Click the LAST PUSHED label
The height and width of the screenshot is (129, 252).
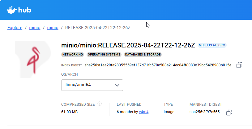click(129, 105)
